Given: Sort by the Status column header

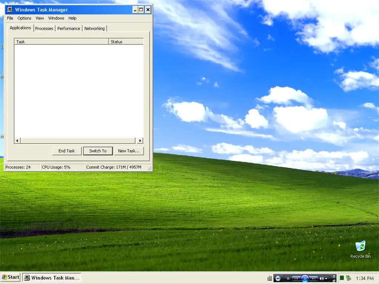Looking at the screenshot, I should click(126, 41).
